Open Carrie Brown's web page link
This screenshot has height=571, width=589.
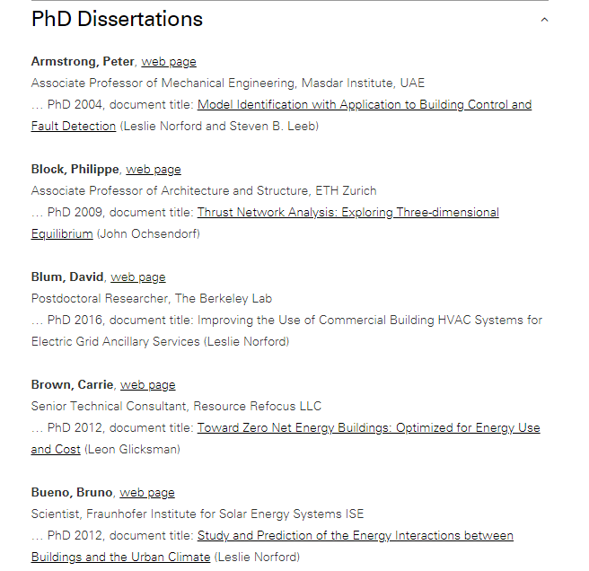coord(147,385)
